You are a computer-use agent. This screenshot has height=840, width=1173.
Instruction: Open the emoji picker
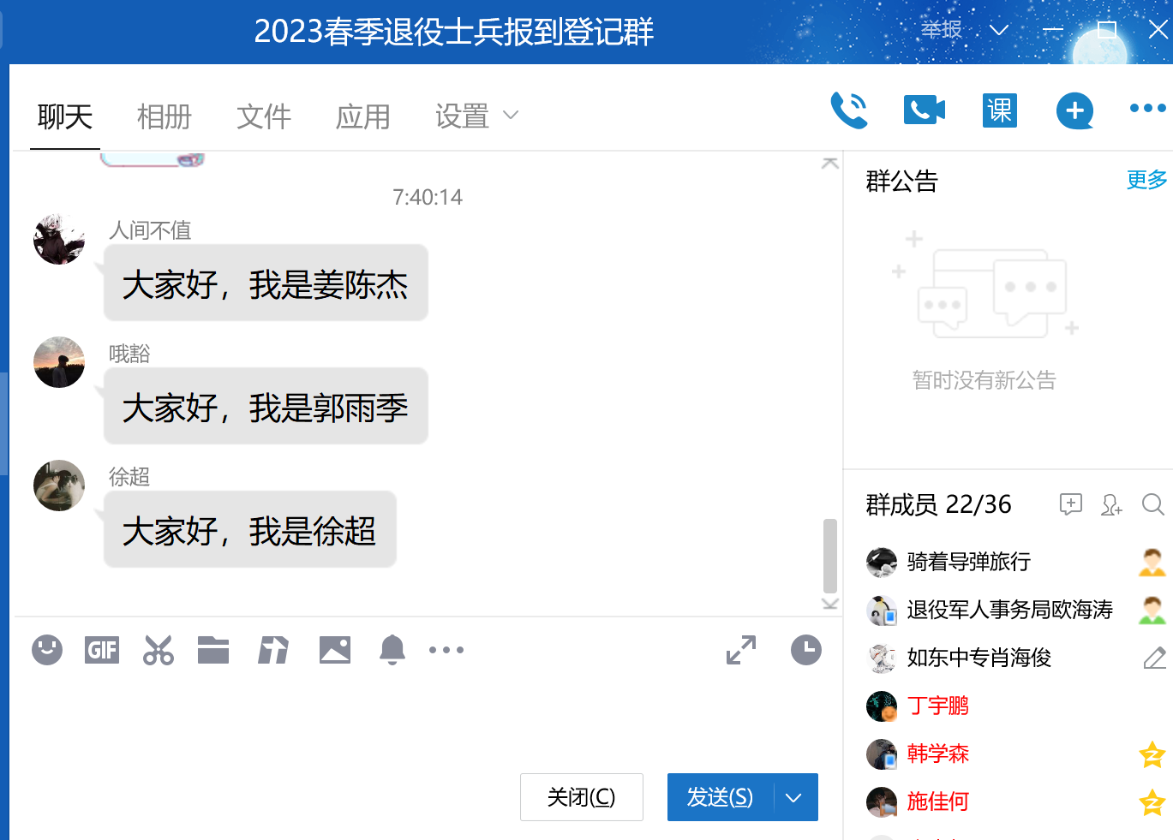pos(47,650)
